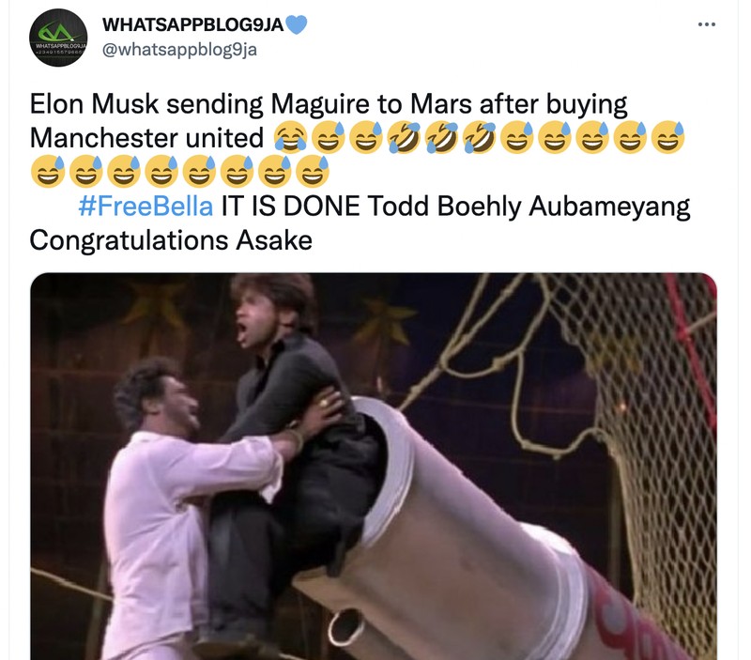Viewport: 751px width, 660px height.
Task: Click the "Todd Boehly Aubameyang" text
Action: click(x=529, y=207)
